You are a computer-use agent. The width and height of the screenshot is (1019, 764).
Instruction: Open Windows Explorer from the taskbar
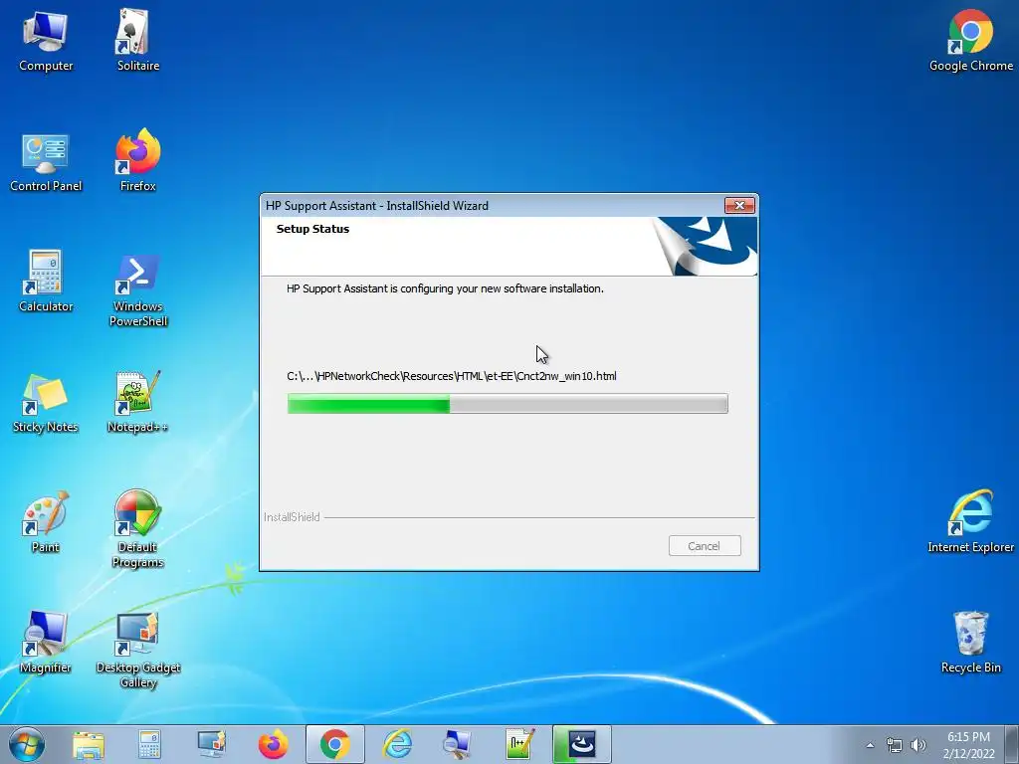(x=89, y=744)
